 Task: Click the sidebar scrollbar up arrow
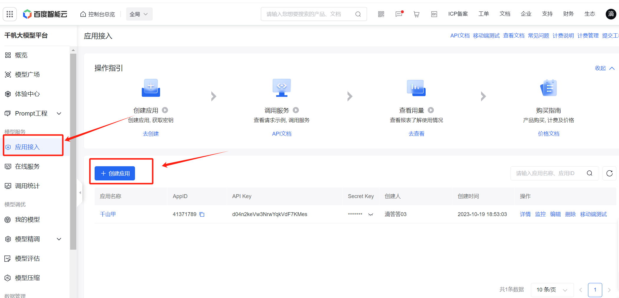coord(73,50)
